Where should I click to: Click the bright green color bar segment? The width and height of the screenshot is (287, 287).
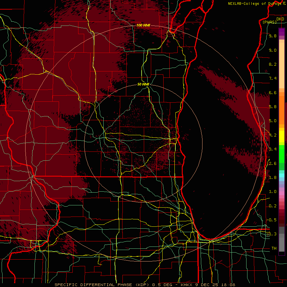click(x=282, y=154)
